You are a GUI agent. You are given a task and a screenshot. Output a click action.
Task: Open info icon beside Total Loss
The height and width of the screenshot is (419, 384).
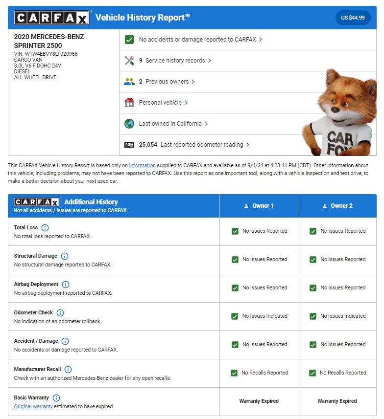[x=45, y=228]
